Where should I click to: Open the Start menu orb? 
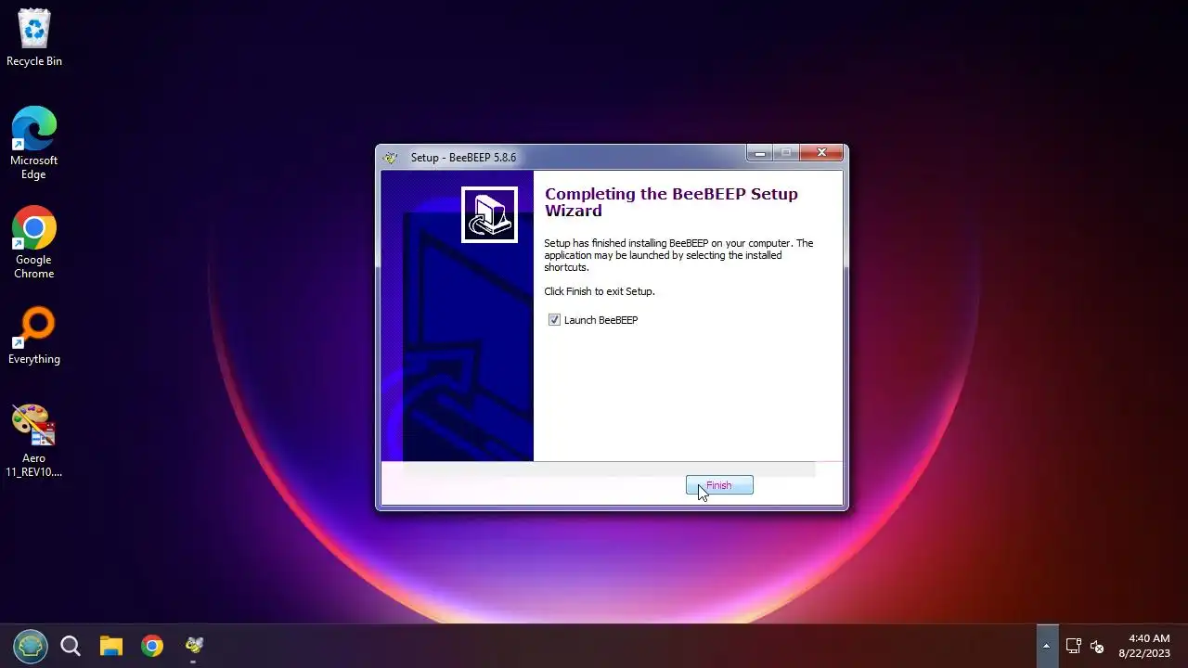click(x=30, y=646)
